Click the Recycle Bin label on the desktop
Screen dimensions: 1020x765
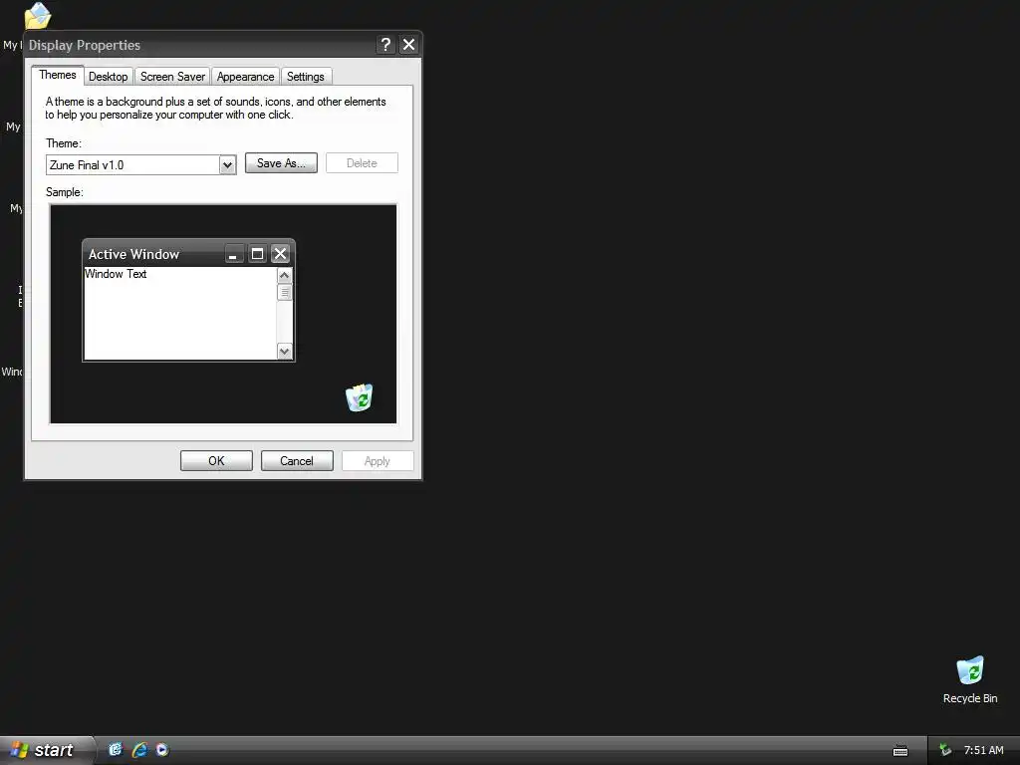coord(970,698)
